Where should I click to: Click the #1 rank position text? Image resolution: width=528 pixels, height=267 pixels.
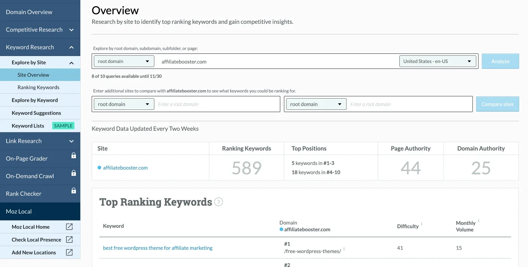click(x=287, y=244)
